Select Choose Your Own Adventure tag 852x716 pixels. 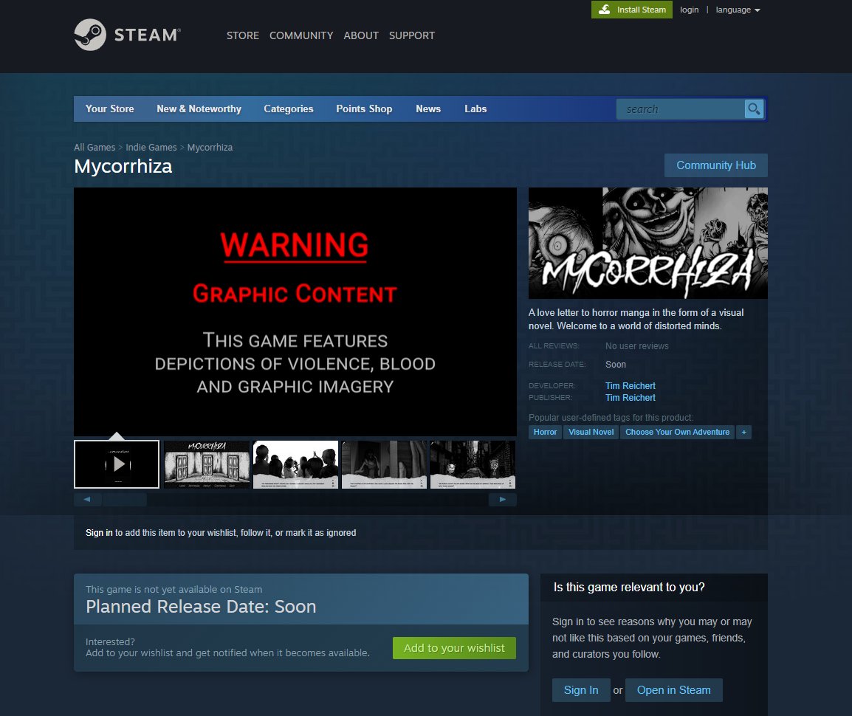pos(678,432)
